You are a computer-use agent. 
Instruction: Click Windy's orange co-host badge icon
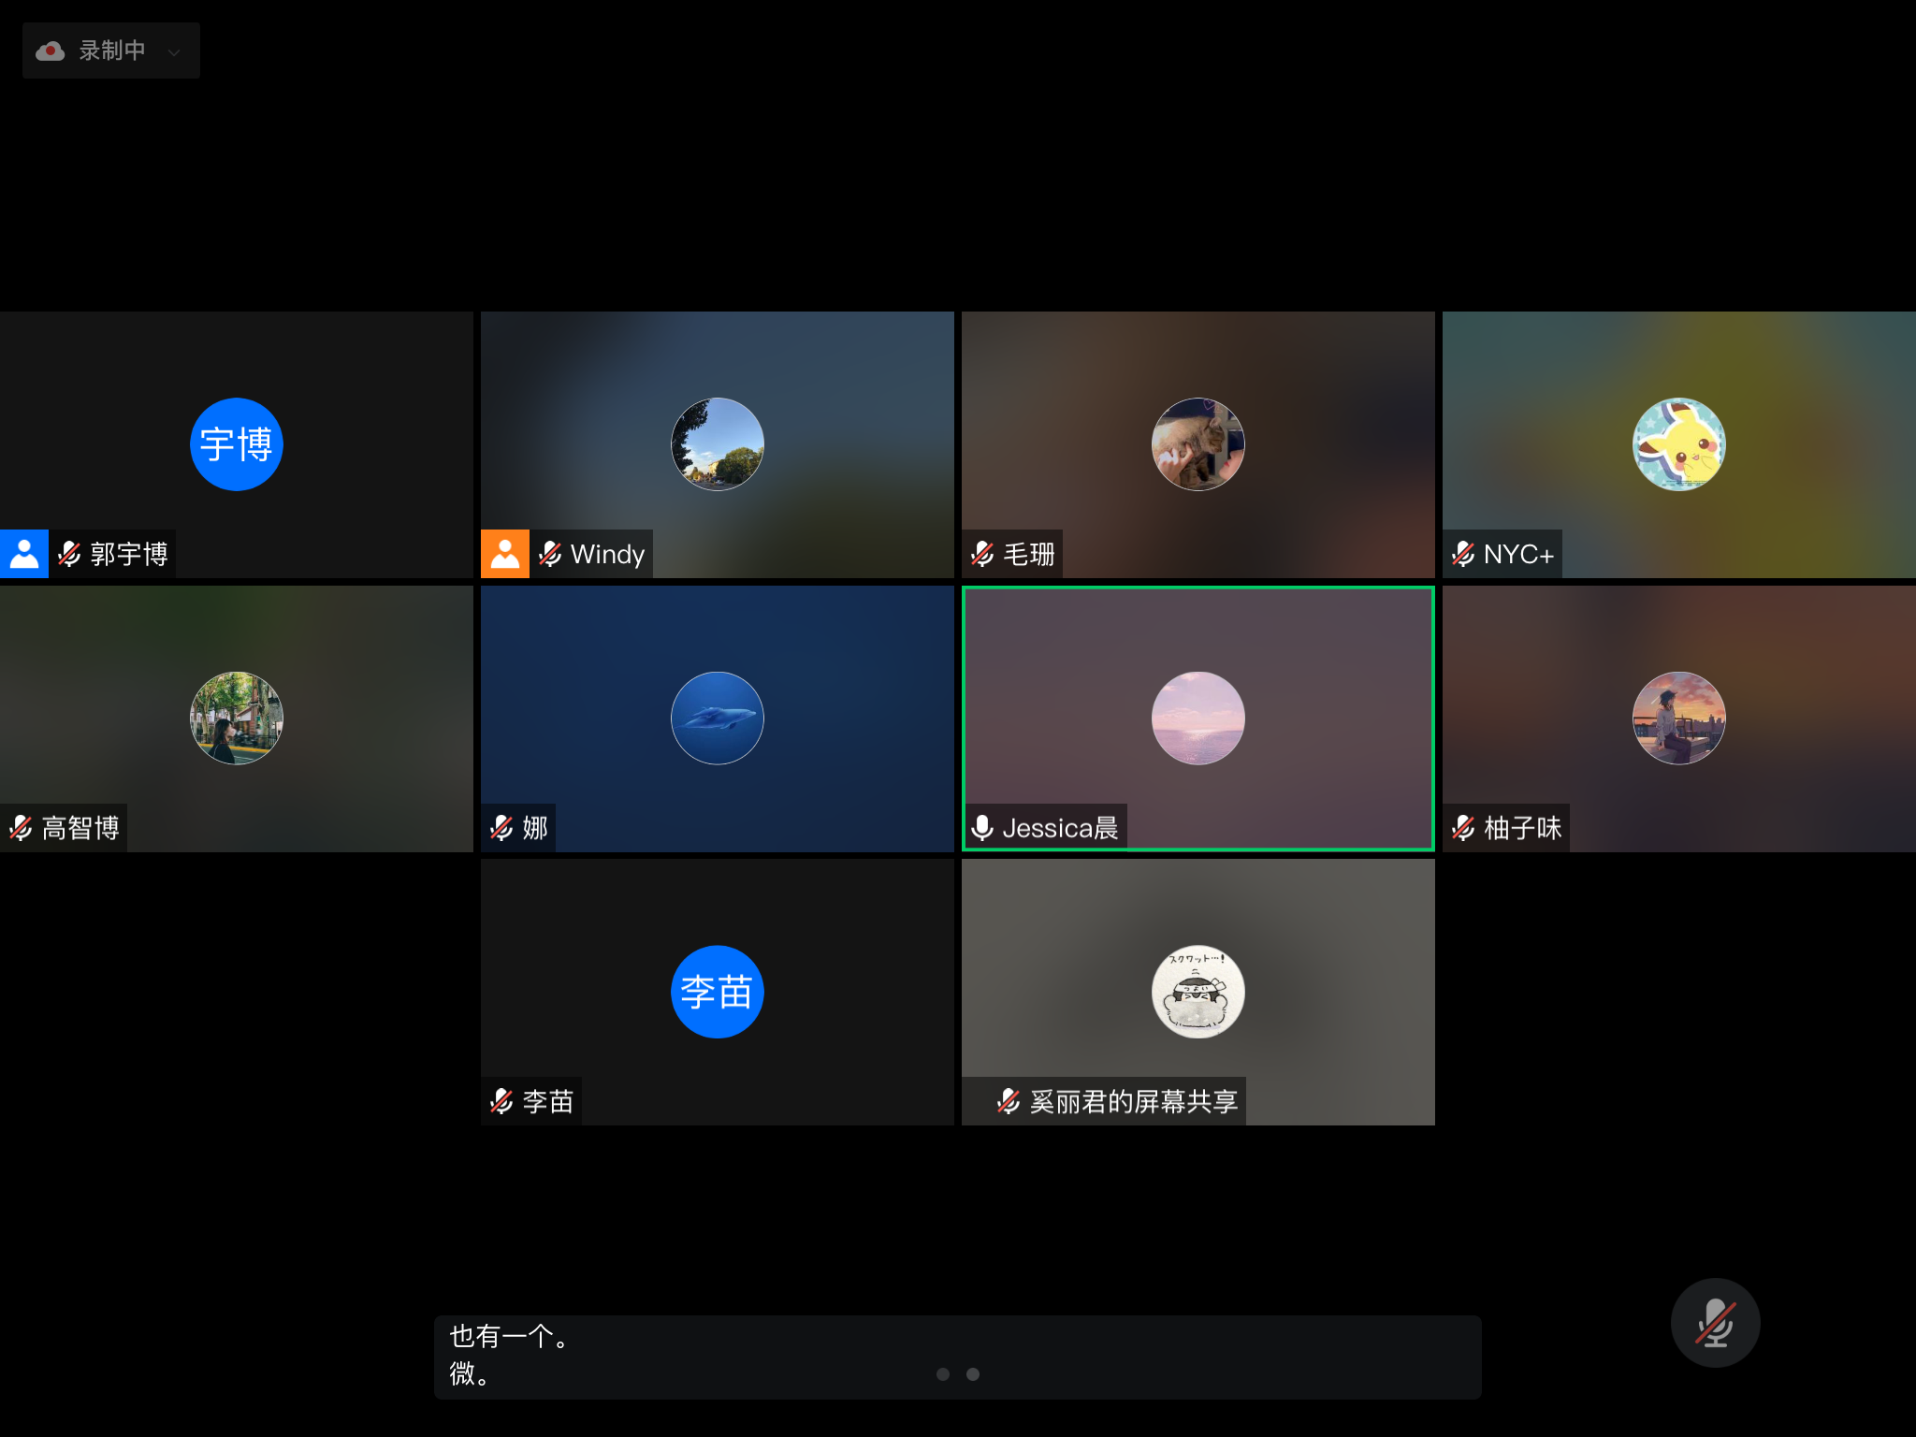point(505,554)
